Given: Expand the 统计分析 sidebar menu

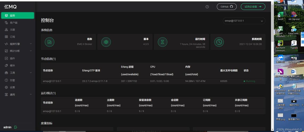Looking at the screenshot, I should (18, 51).
